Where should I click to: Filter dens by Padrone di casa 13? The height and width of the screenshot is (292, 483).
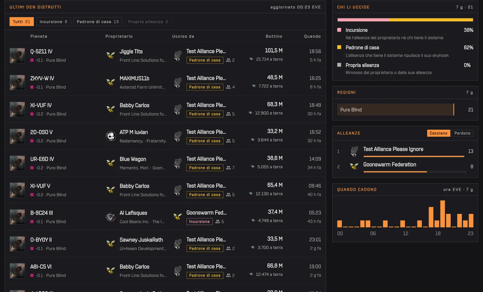(98, 22)
